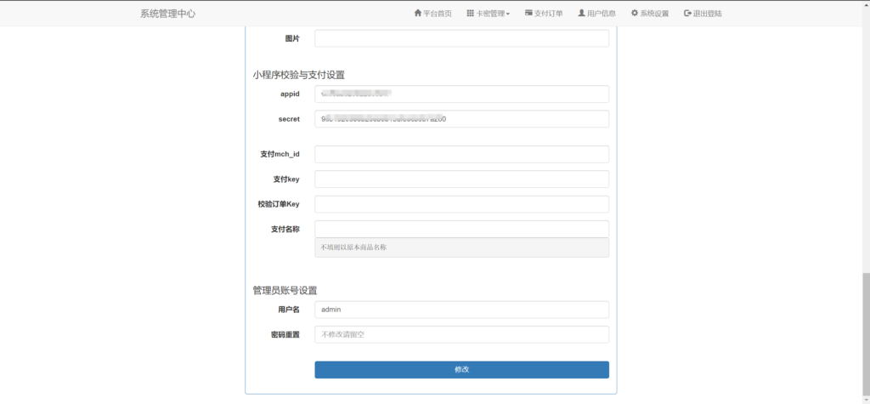This screenshot has height=404, width=870.
Task: Click into the appid text field
Action: (461, 94)
